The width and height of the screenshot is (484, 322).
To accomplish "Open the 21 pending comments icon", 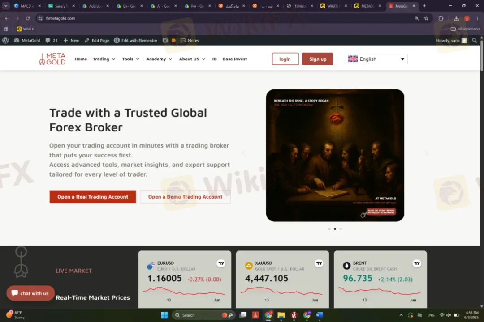I will (x=51, y=40).
